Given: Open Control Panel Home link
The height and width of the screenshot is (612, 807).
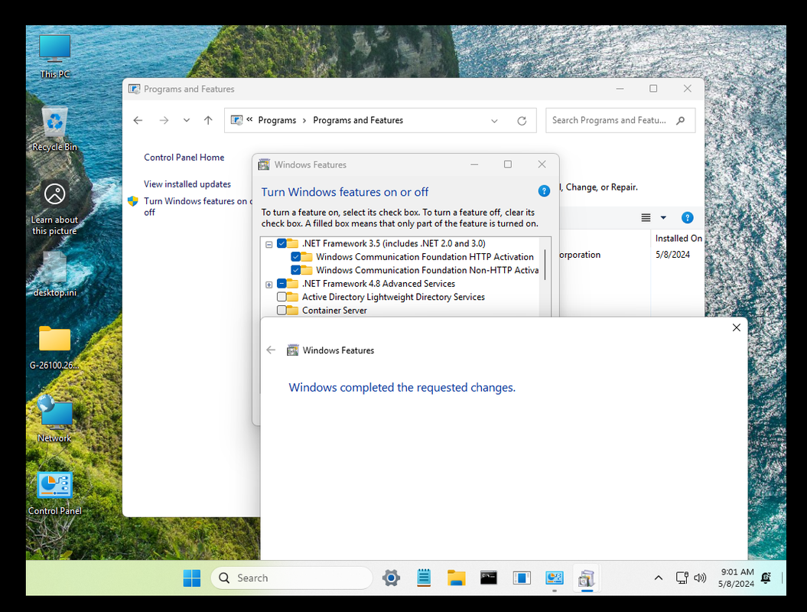Looking at the screenshot, I should tap(184, 158).
